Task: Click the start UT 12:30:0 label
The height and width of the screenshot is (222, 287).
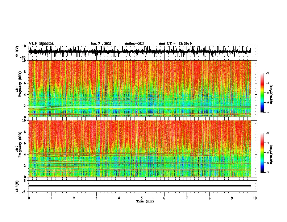Action: coord(175,44)
